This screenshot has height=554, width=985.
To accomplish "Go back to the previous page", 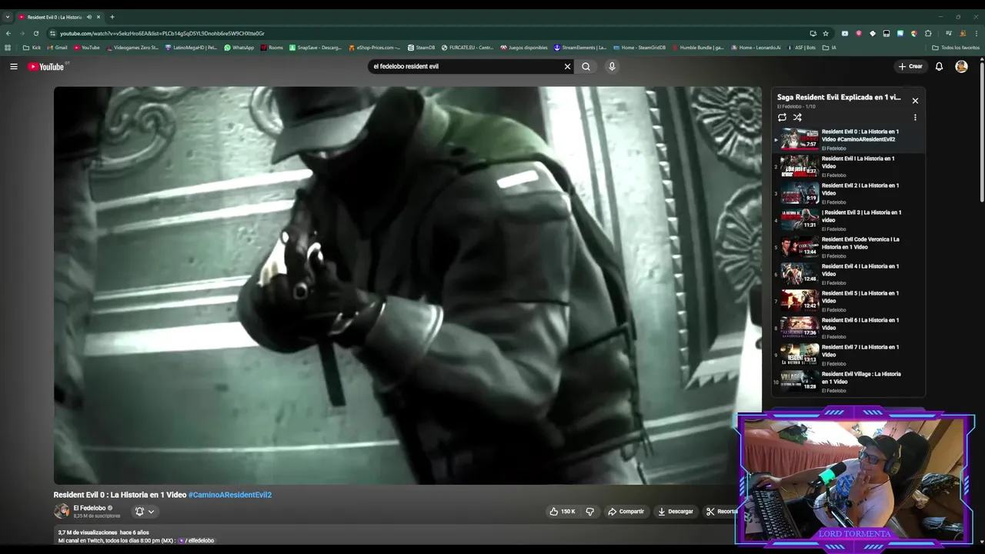I will (8, 33).
